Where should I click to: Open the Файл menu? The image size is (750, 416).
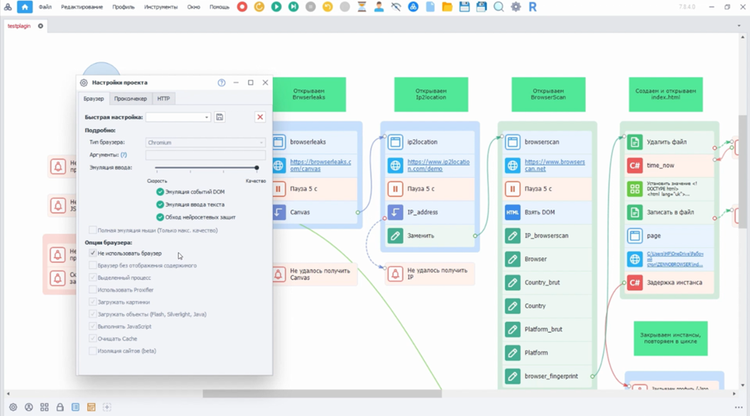pyautogui.click(x=45, y=7)
